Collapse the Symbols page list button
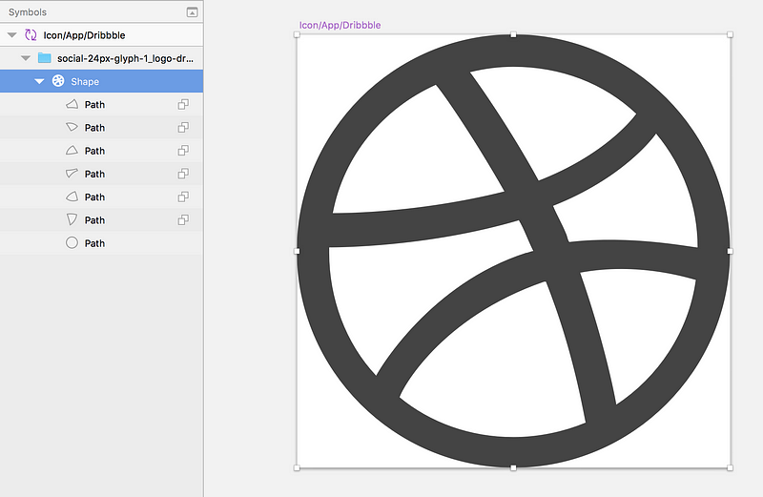This screenshot has width=763, height=497. point(193,12)
